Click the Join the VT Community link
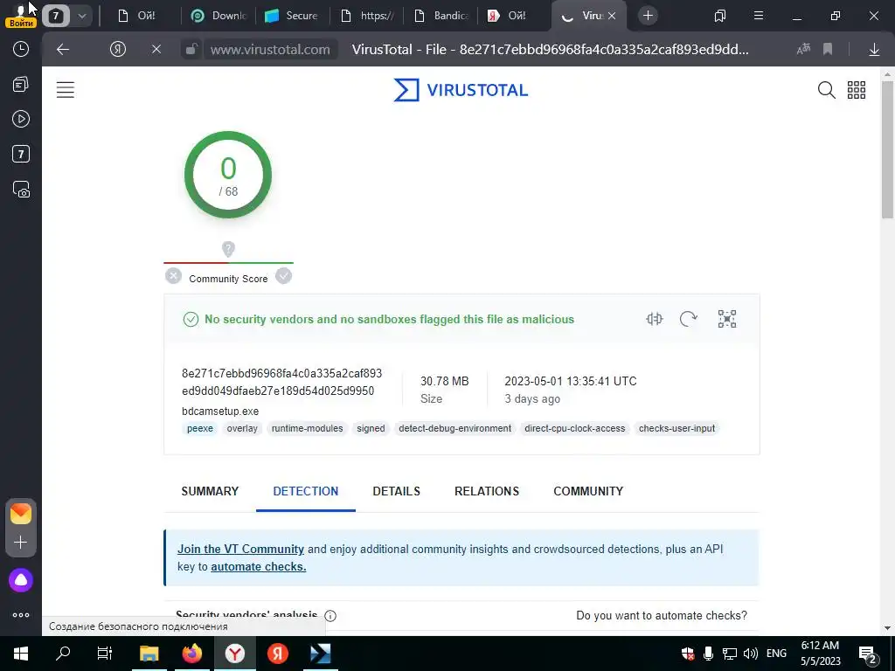Image resolution: width=895 pixels, height=671 pixels. coord(240,549)
